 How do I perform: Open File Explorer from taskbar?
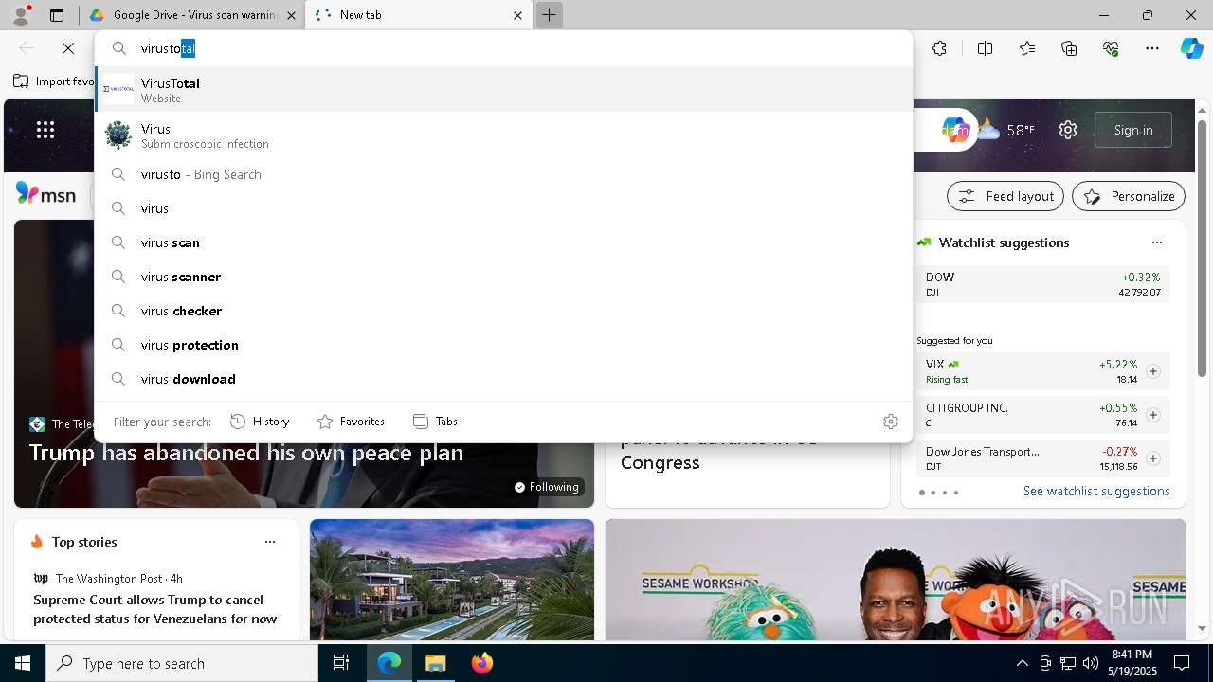coord(436,663)
